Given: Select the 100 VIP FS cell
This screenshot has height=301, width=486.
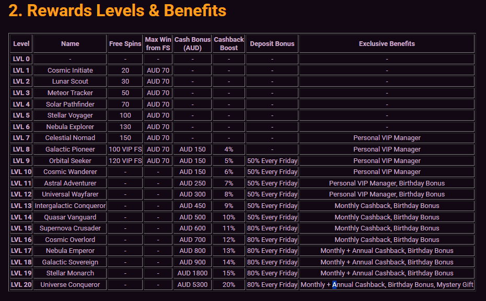Looking at the screenshot, I should pos(125,149).
